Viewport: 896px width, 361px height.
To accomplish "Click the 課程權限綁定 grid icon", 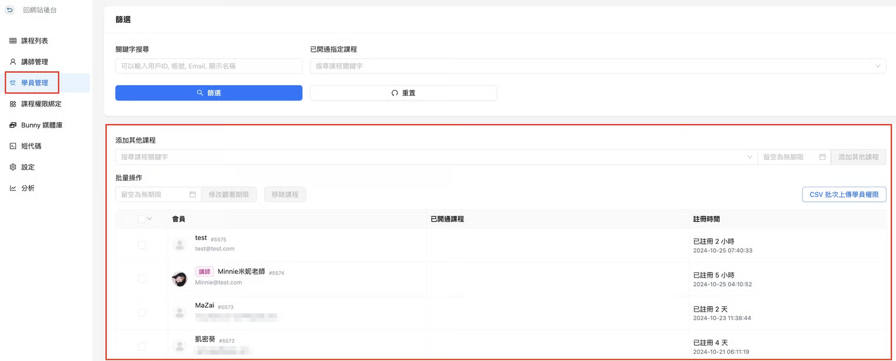I will [x=13, y=104].
